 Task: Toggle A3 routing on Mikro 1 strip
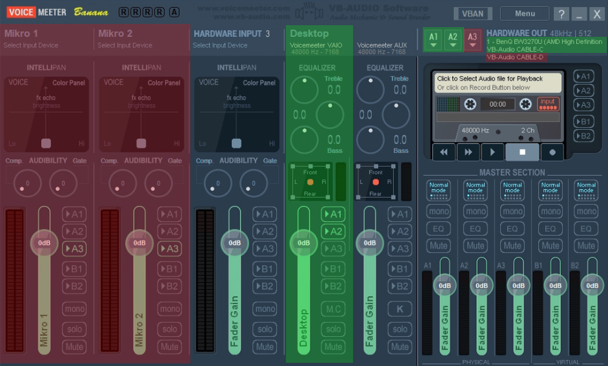74,249
